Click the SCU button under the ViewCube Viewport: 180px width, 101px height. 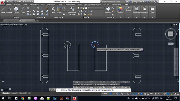click(x=170, y=44)
